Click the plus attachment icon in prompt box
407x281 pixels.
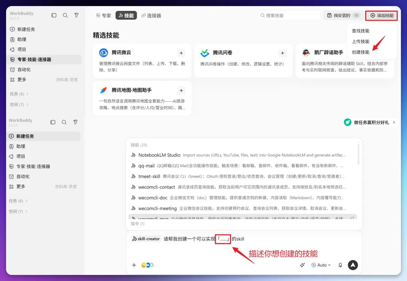click(134, 265)
